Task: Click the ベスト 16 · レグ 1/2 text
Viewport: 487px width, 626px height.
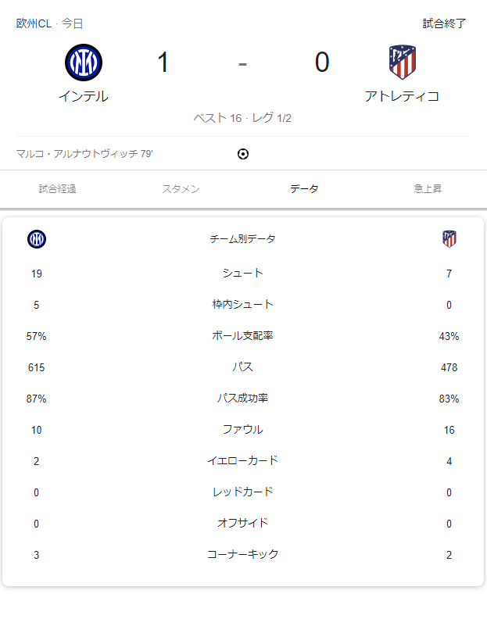Action: point(242,118)
